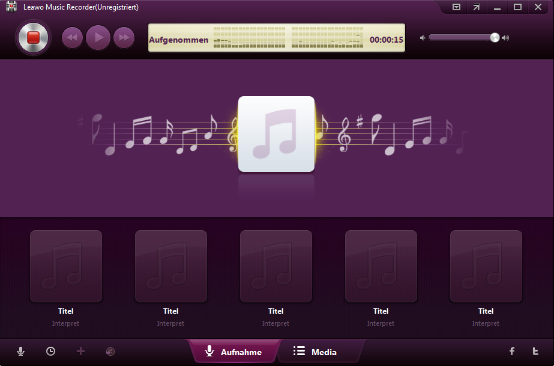
Task: Select the fourth track placeholder thumbnail
Action: click(381, 266)
